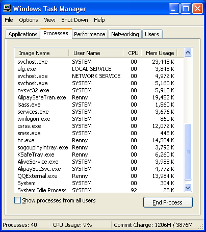
Task: Enable Show processes from all users
Action: [17, 200]
